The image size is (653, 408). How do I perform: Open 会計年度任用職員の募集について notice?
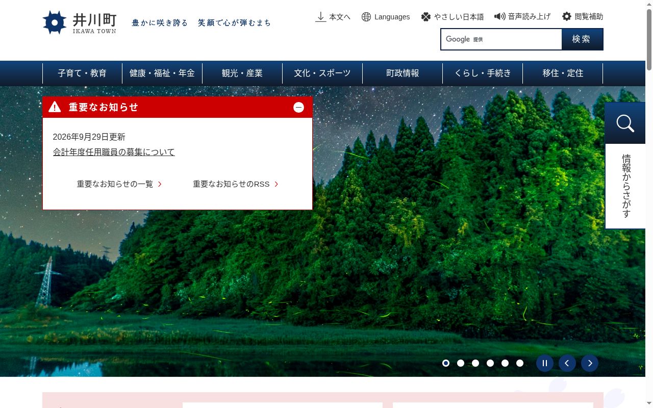click(114, 152)
